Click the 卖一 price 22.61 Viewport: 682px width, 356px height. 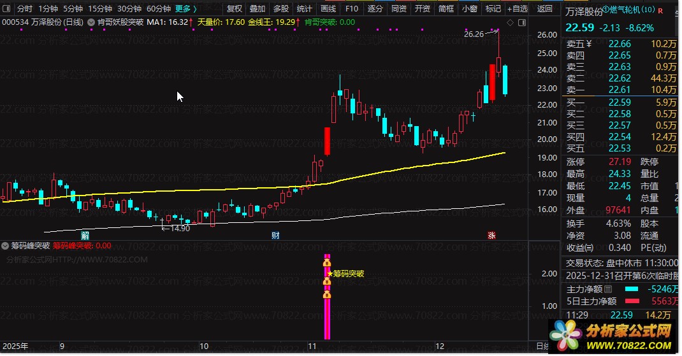(x=620, y=90)
